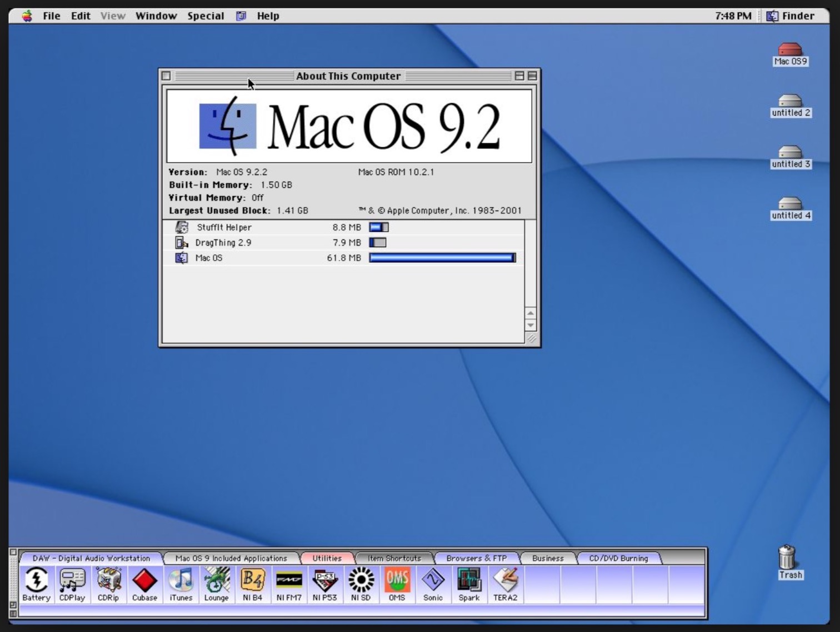Screen dimensions: 840x632
Task: Launch the Lounge dock item
Action: [217, 584]
